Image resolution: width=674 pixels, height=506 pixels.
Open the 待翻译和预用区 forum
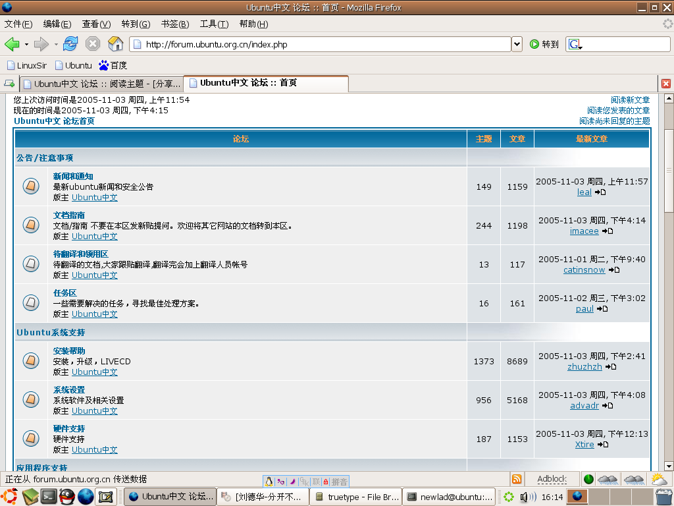[x=81, y=254]
